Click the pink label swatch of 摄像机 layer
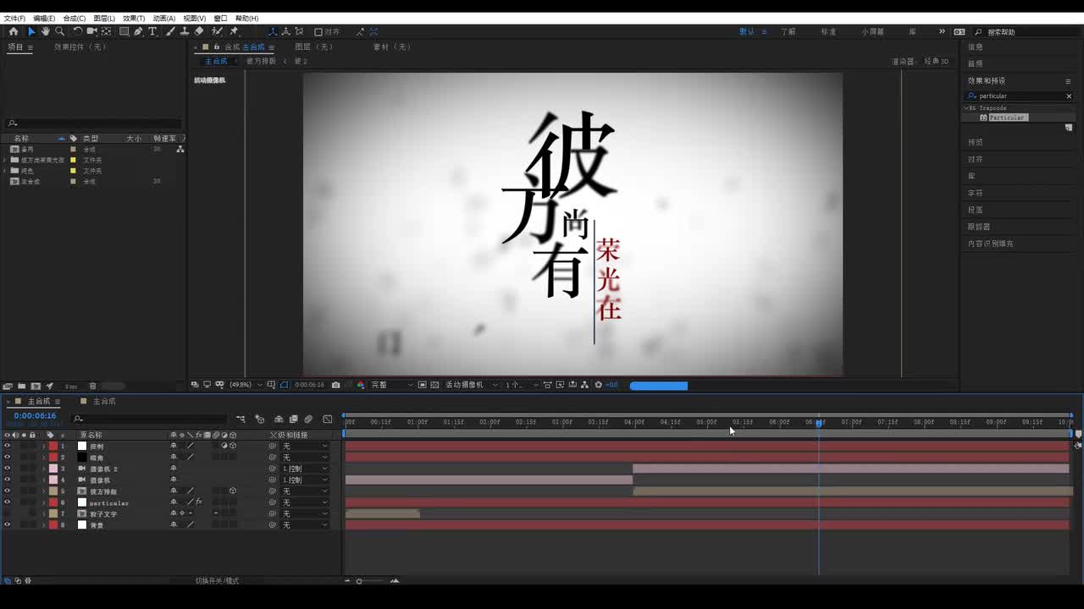The image size is (1084, 609). pos(53,480)
